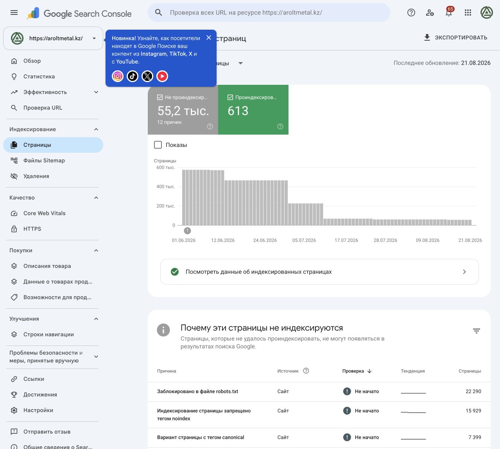Open Описания товара in sidebar
Image resolution: width=500 pixels, height=449 pixels.
pyautogui.click(x=53, y=266)
